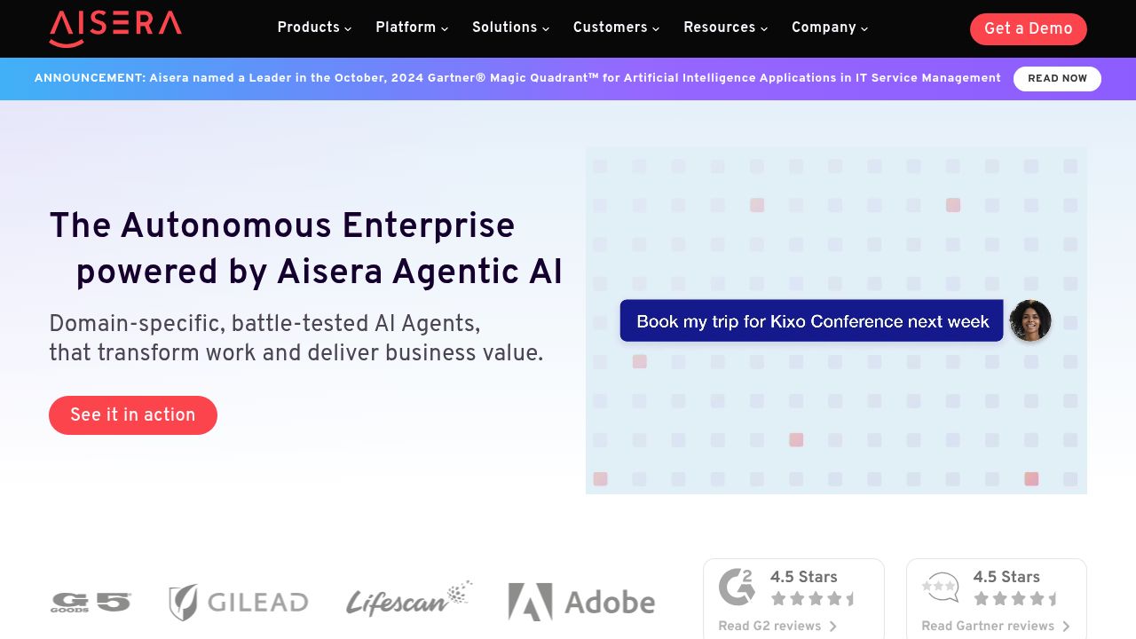
Task: Expand the Platform dropdown menu
Action: coord(412,28)
